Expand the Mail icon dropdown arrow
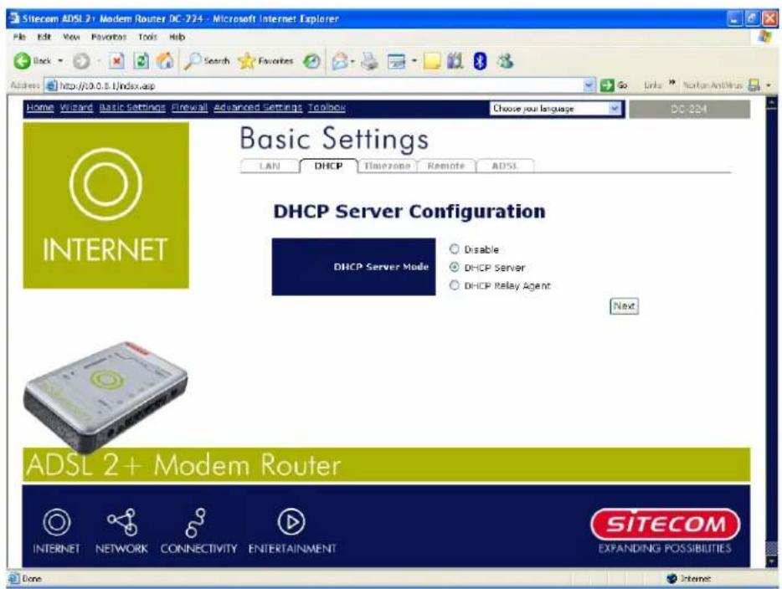Viewport: 782px width, 589px height. 352,61
